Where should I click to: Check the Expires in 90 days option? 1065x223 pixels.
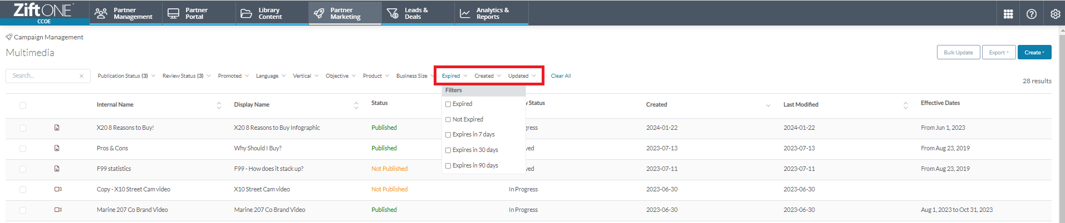[x=448, y=166]
